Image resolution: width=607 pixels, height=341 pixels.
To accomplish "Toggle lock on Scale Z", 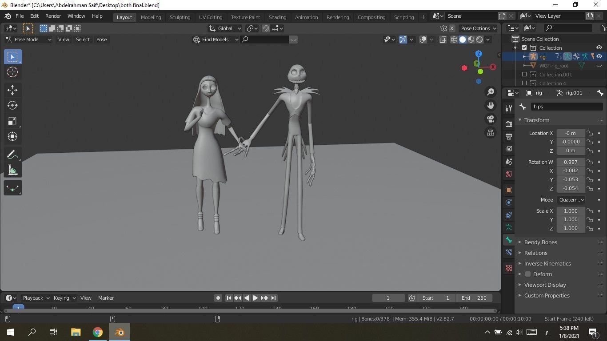I will (590, 228).
